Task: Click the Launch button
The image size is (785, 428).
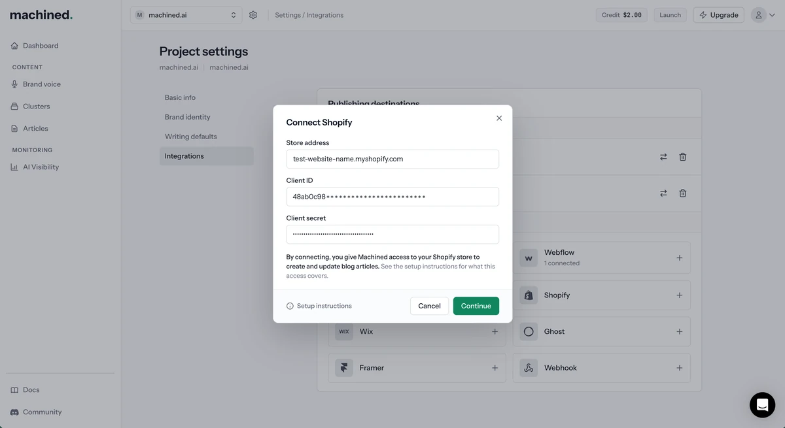Action: pos(670,15)
